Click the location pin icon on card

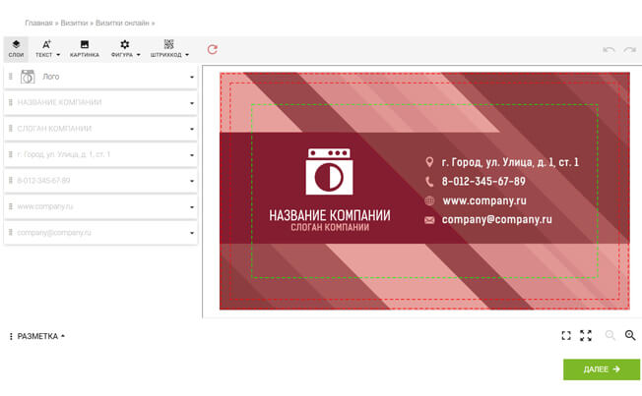(429, 162)
